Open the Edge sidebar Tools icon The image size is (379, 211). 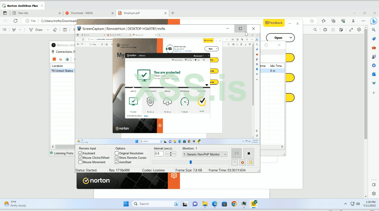tap(374, 48)
